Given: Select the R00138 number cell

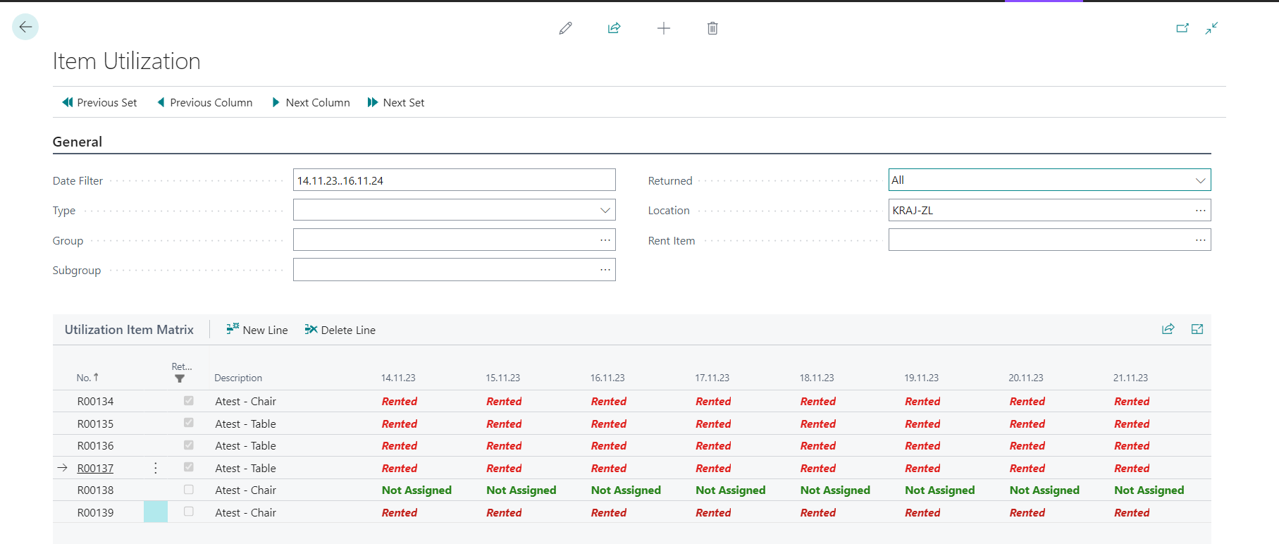Looking at the screenshot, I should (95, 490).
